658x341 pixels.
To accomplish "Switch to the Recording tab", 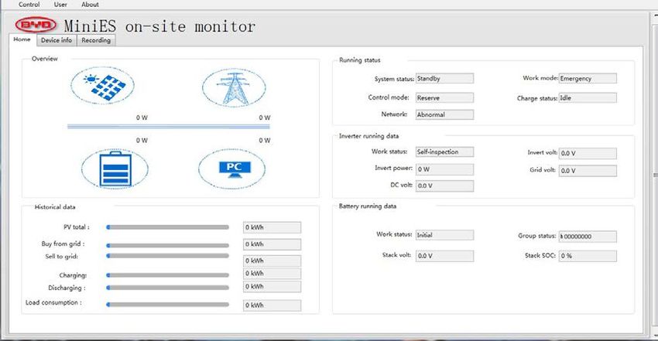I will (x=96, y=40).
